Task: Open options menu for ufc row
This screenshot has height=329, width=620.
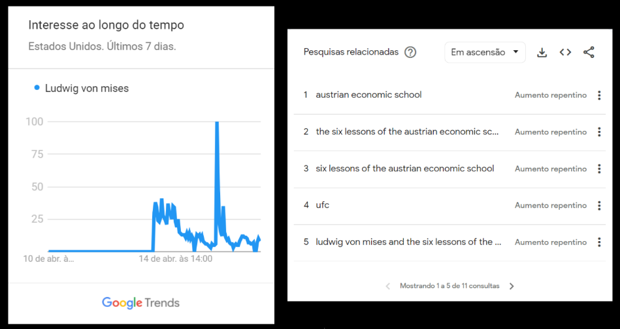Action: [x=599, y=205]
